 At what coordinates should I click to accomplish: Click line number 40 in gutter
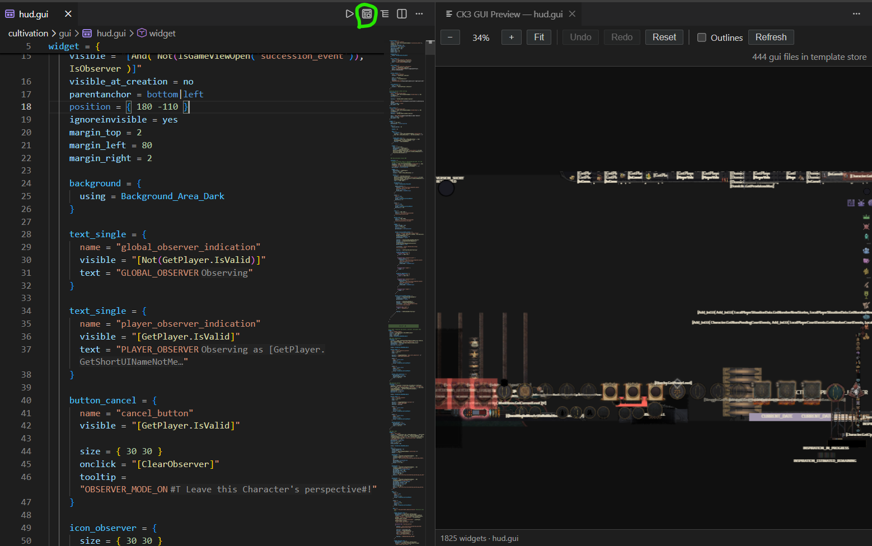(26, 401)
